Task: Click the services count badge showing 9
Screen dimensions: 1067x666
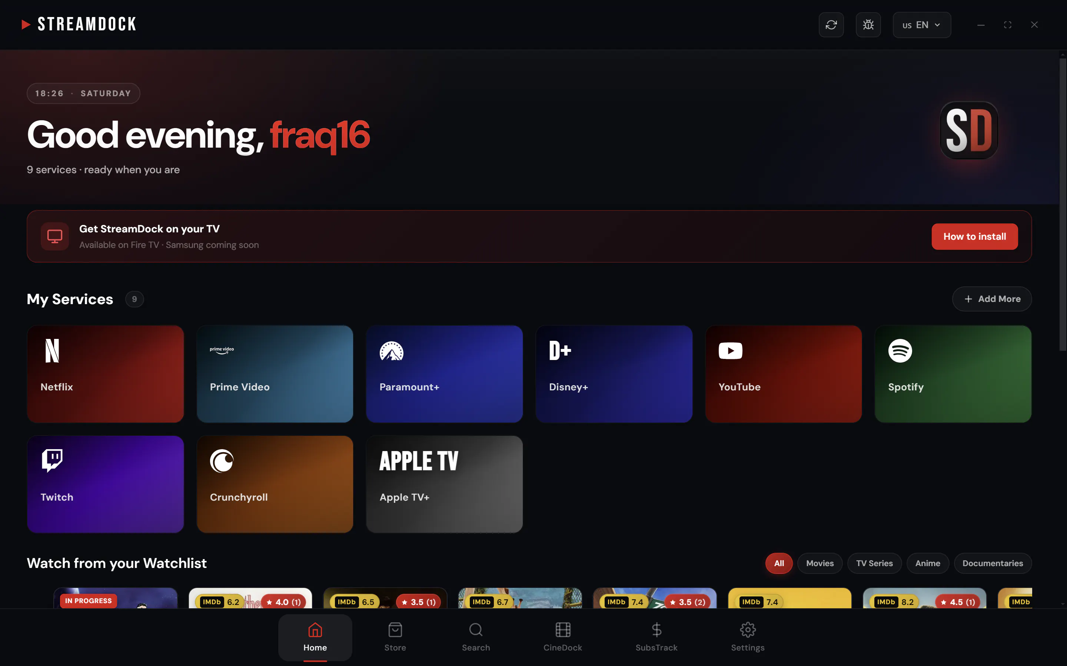Action: click(134, 299)
